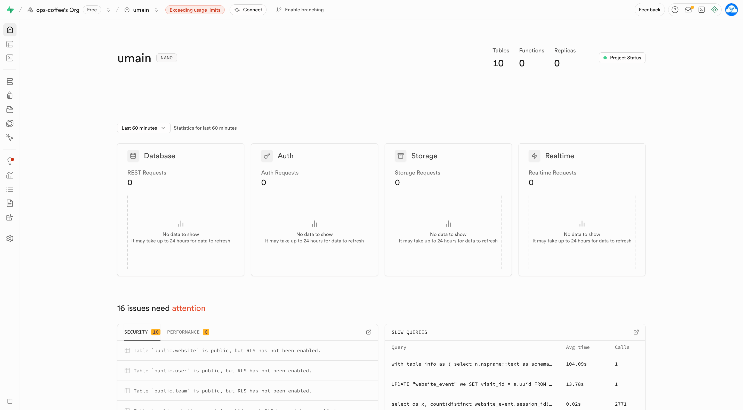Switch to the Performance tab
This screenshot has width=743, height=410.
(188, 332)
